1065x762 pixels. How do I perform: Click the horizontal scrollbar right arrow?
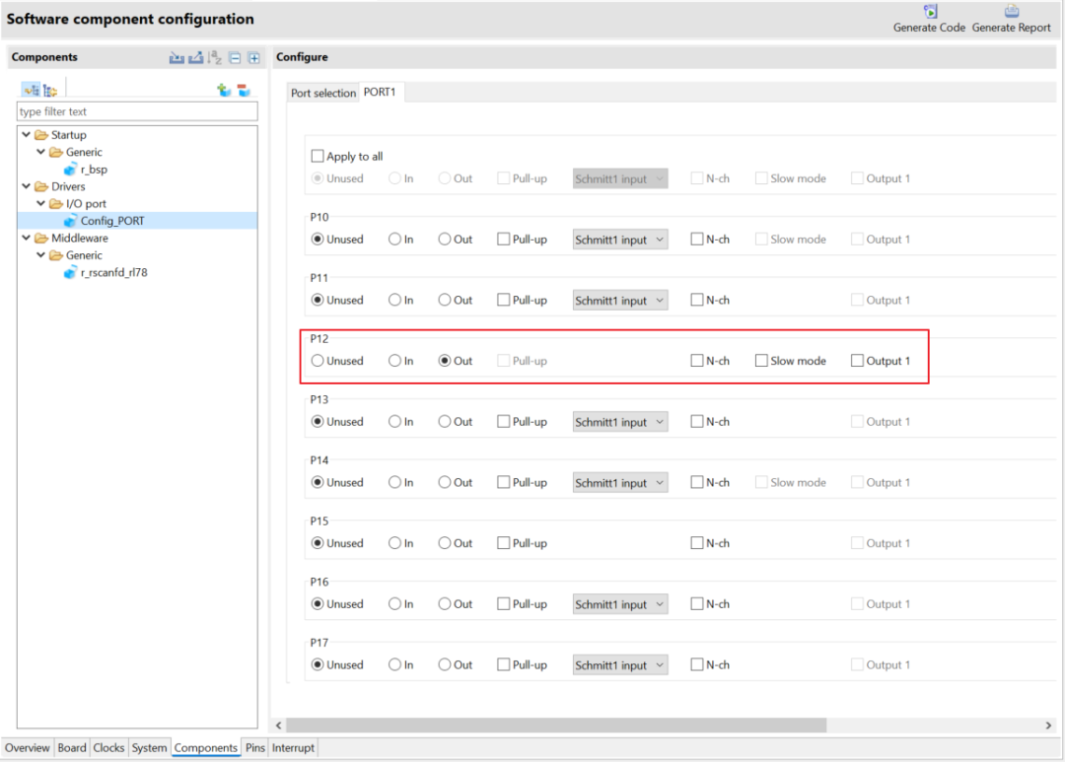click(x=1048, y=726)
